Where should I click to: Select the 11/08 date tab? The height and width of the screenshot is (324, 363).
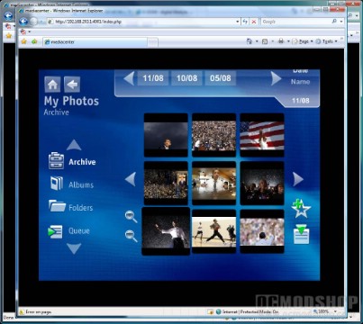[x=153, y=78]
